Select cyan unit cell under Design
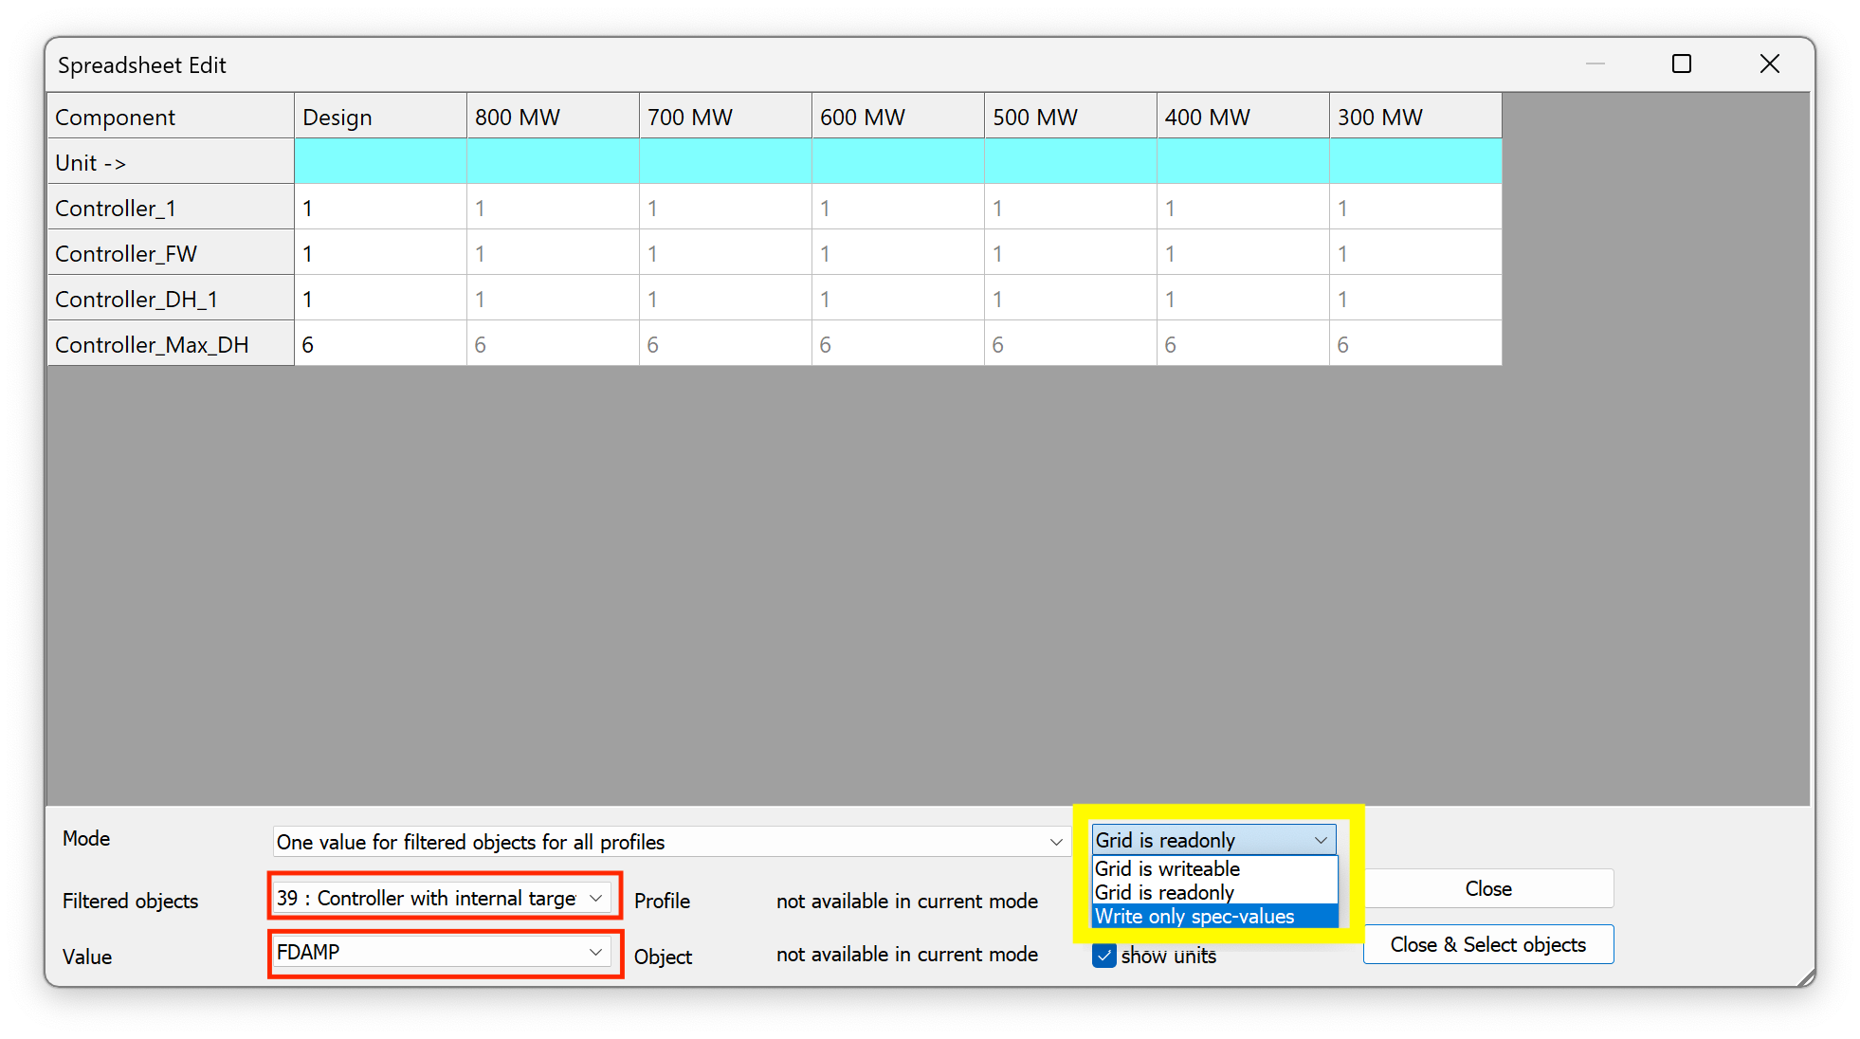 click(380, 161)
